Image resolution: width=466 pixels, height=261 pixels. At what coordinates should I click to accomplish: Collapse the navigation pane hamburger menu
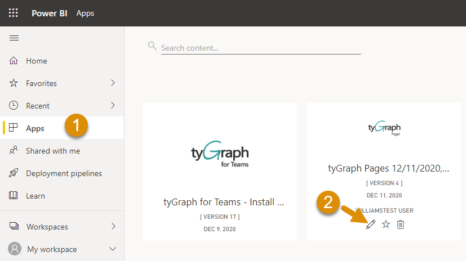[x=14, y=38]
